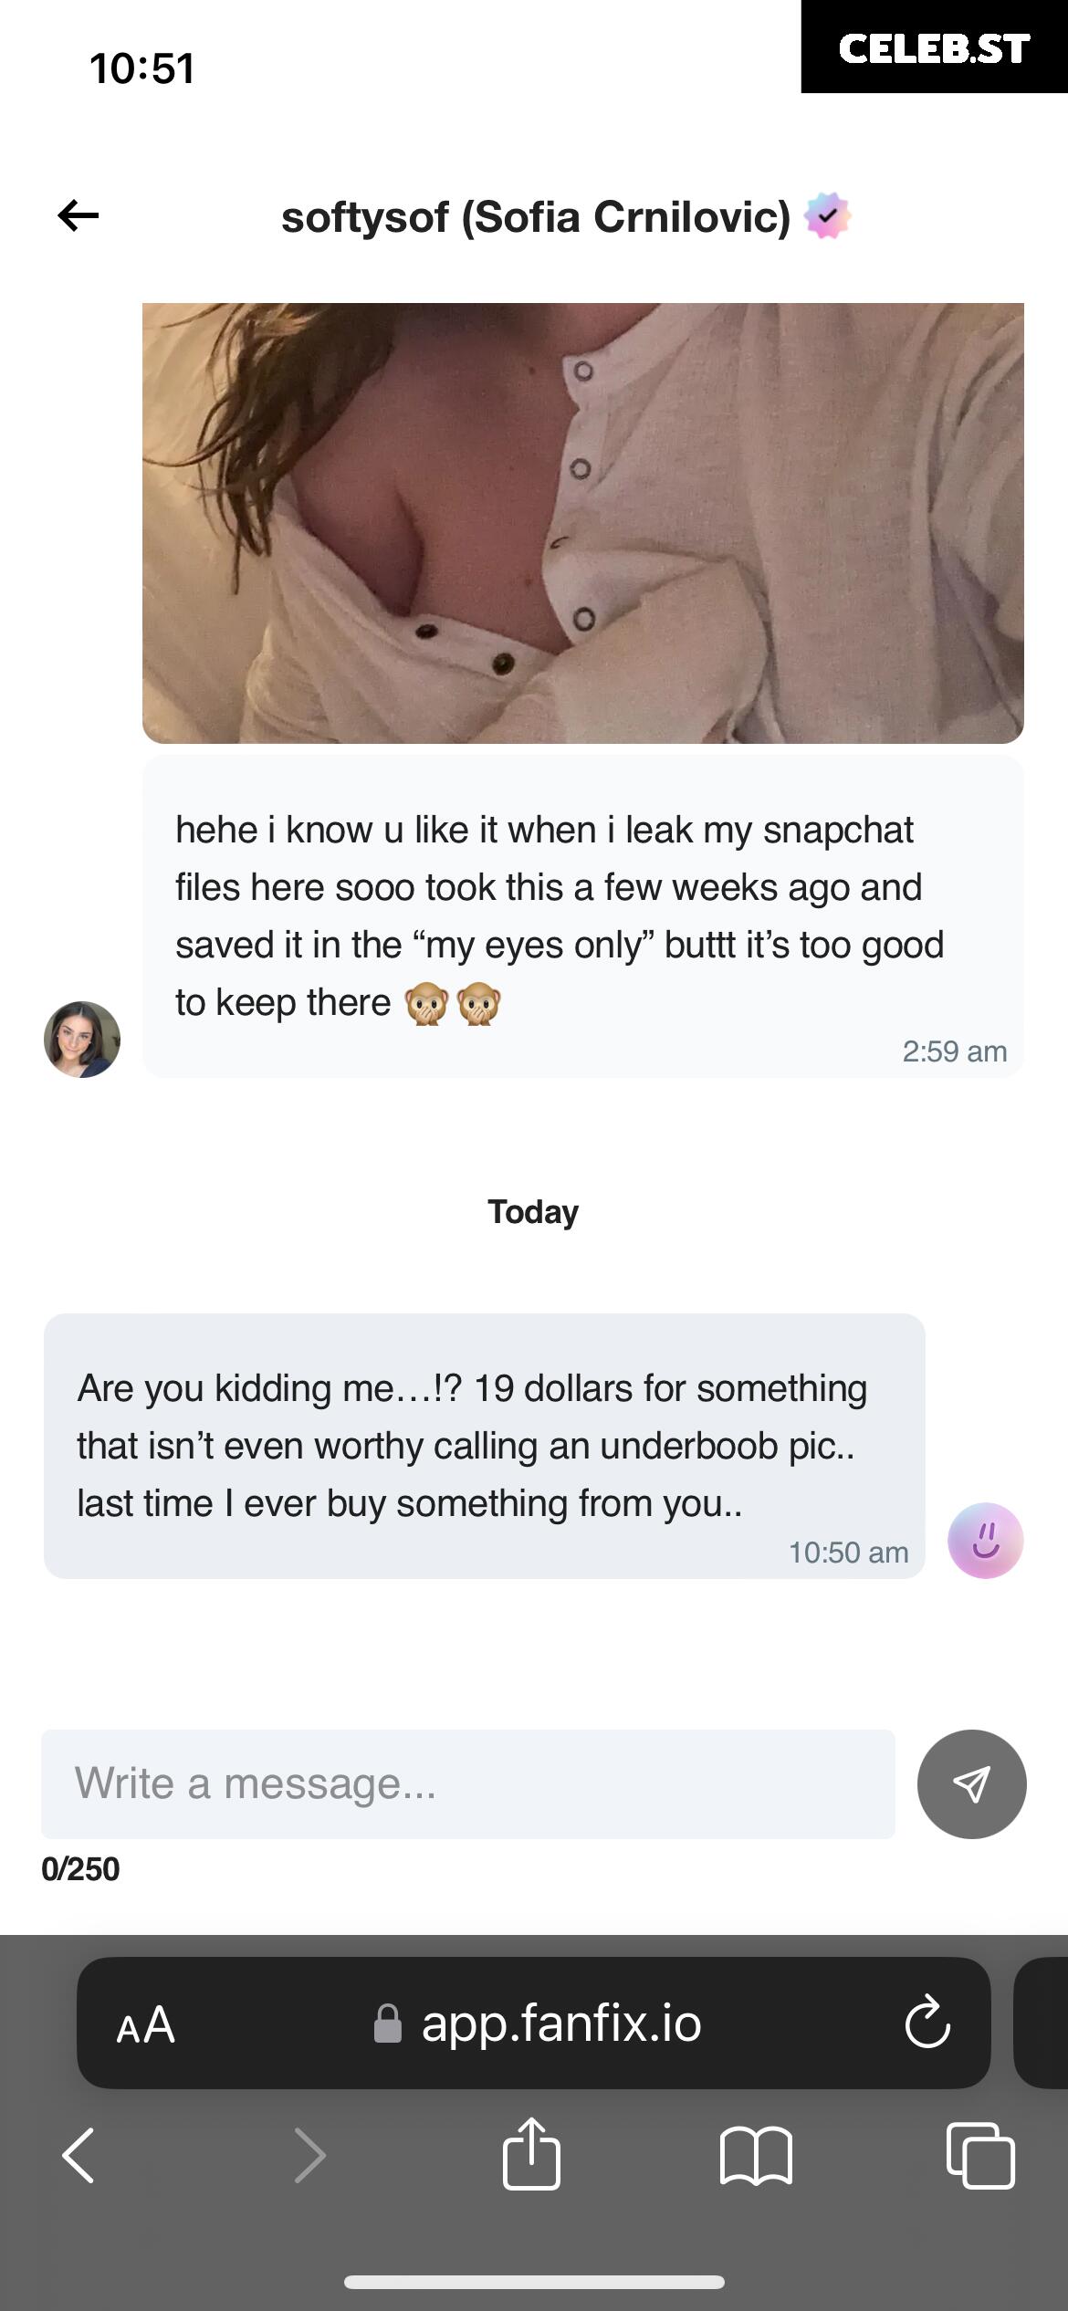The height and width of the screenshot is (2311, 1068).
Task: Tap the sender's round profile avatar
Action: coord(82,1040)
